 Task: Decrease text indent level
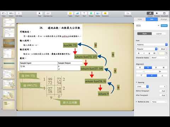click(144, 72)
